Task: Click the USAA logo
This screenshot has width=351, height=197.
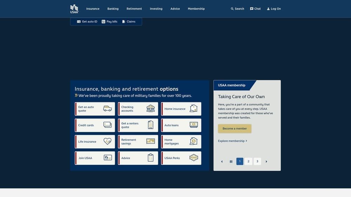Action: [x=74, y=9]
